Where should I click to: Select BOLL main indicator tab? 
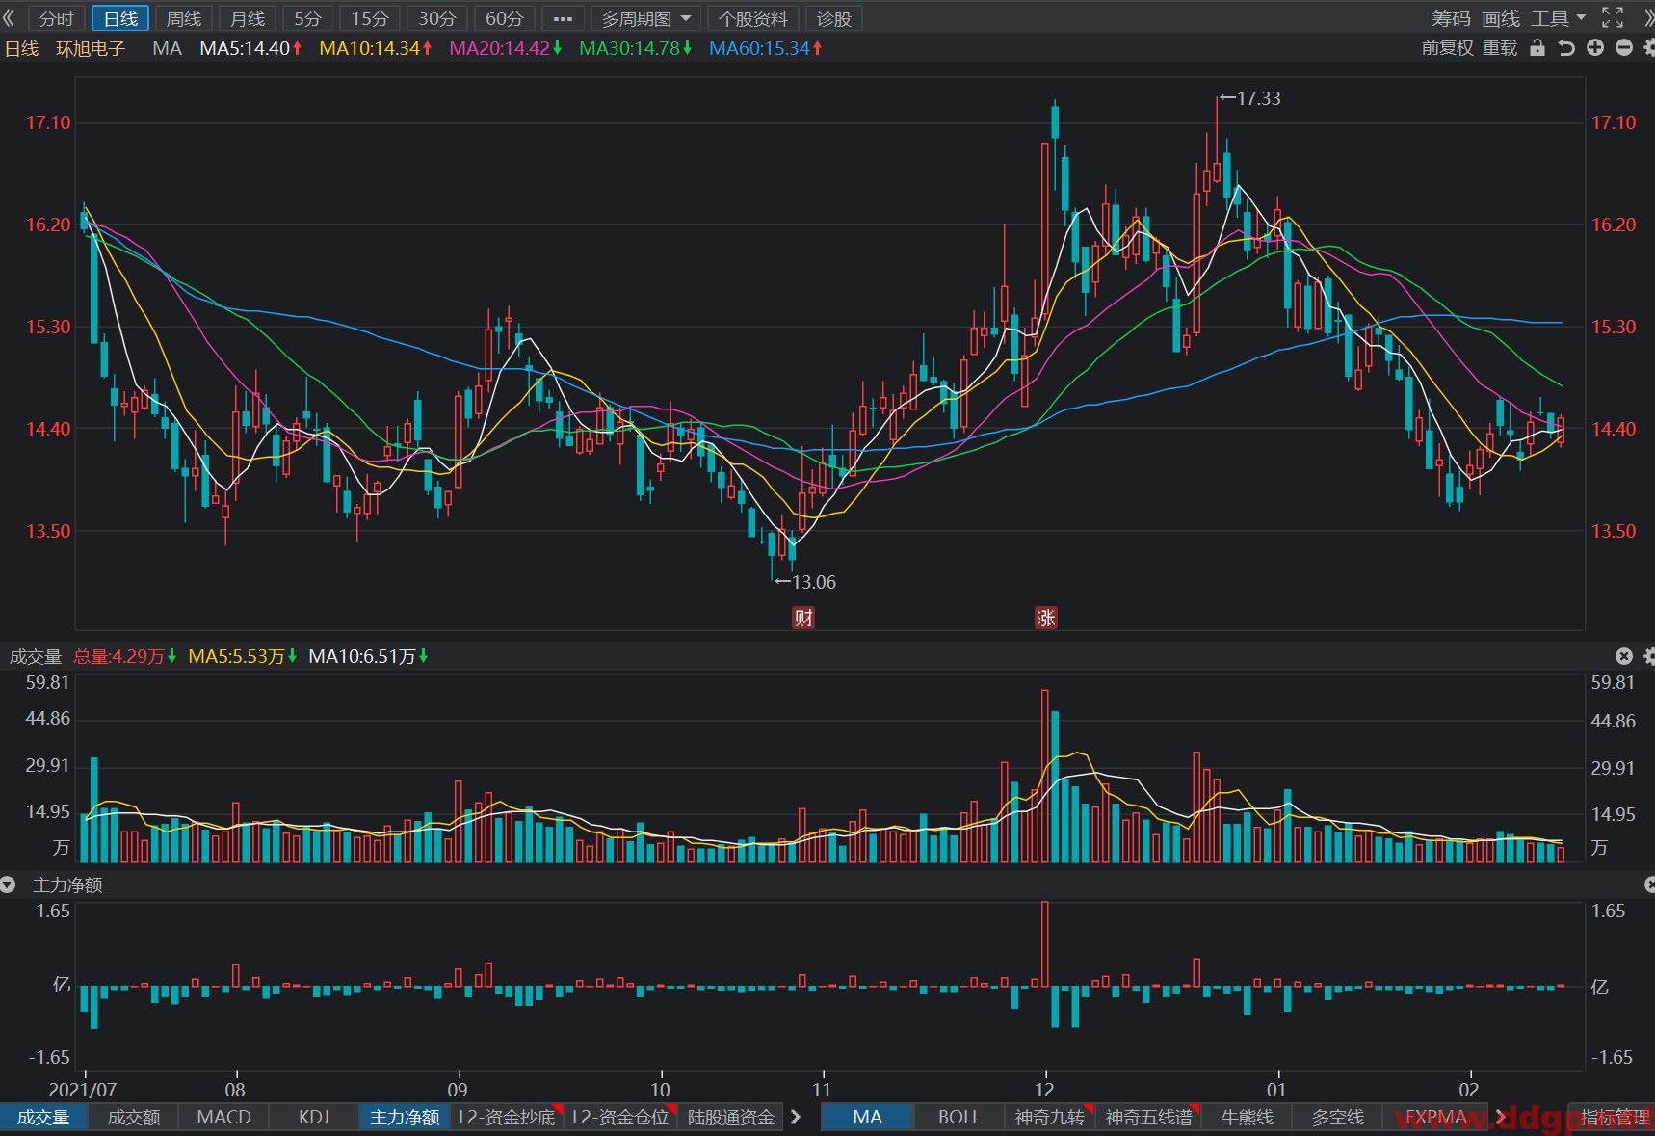(959, 1117)
